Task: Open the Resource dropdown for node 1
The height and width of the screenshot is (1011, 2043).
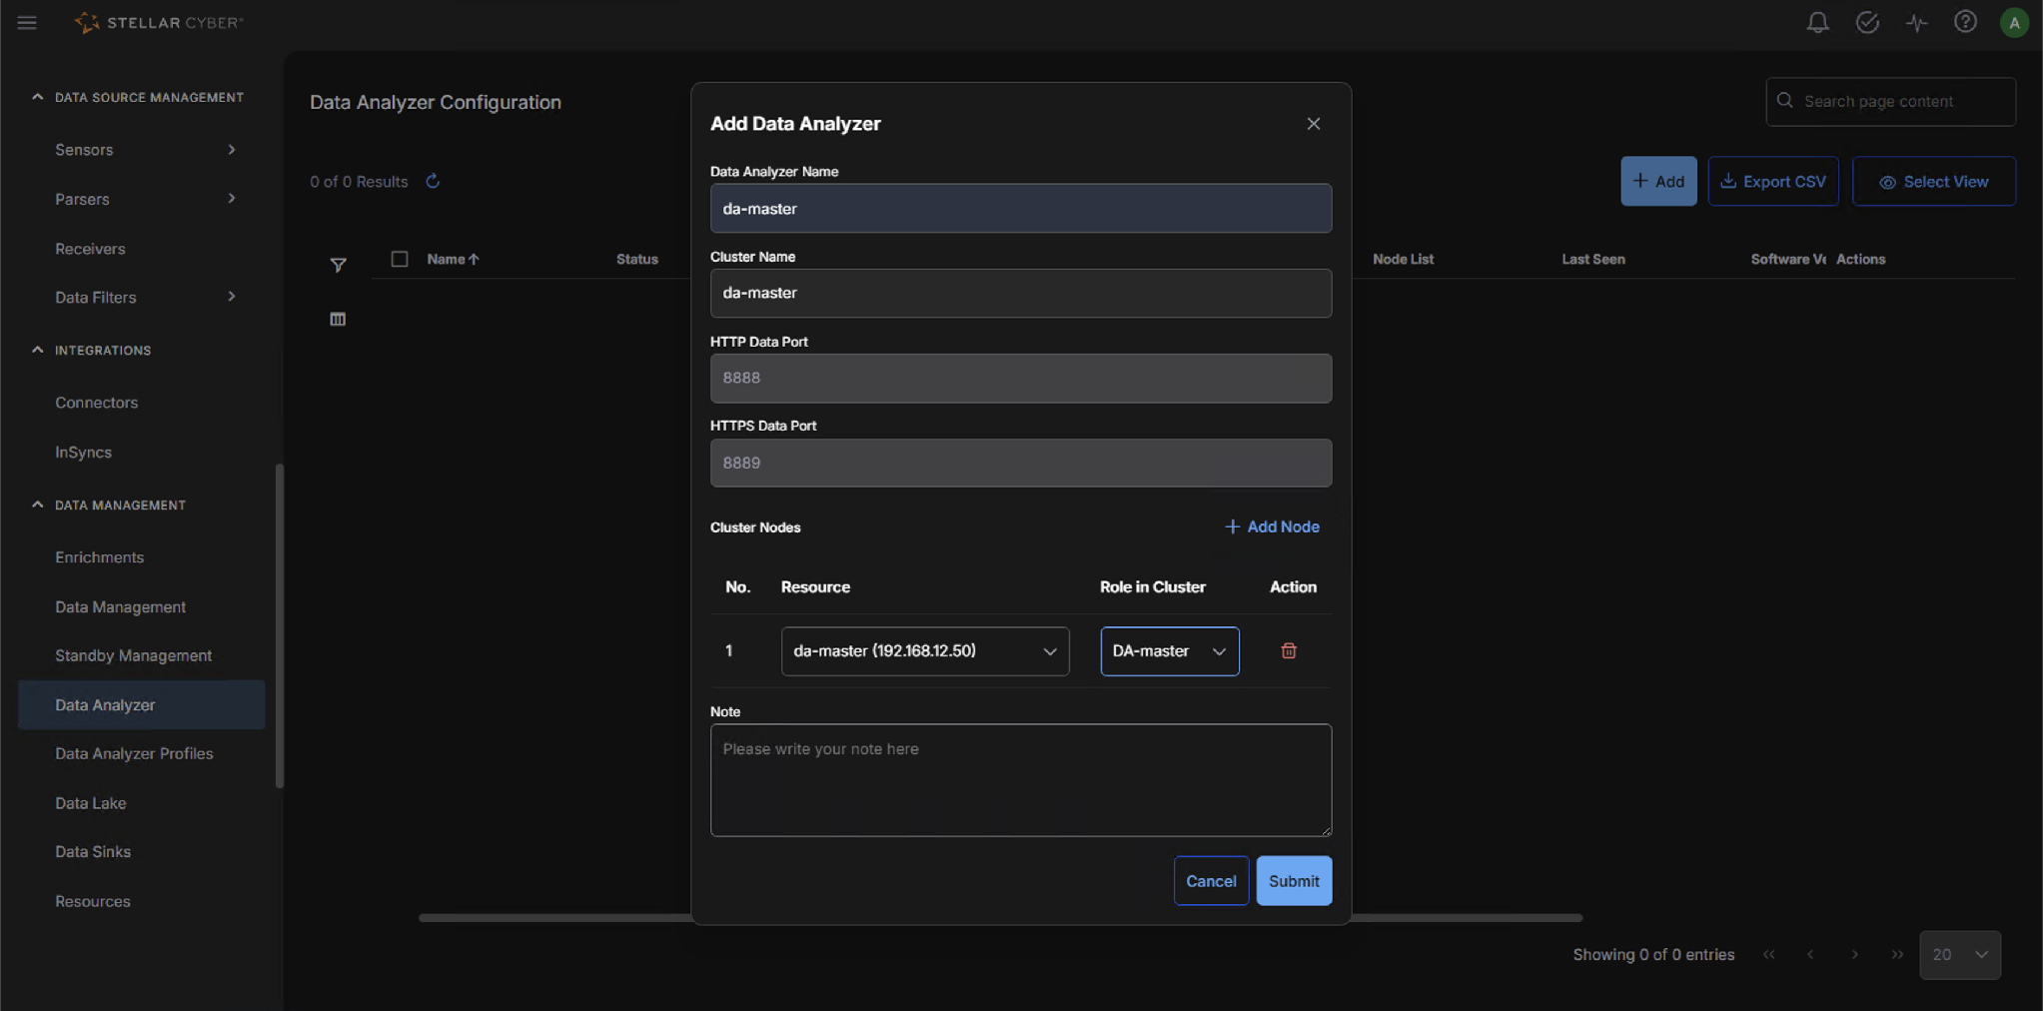Action: 925,651
